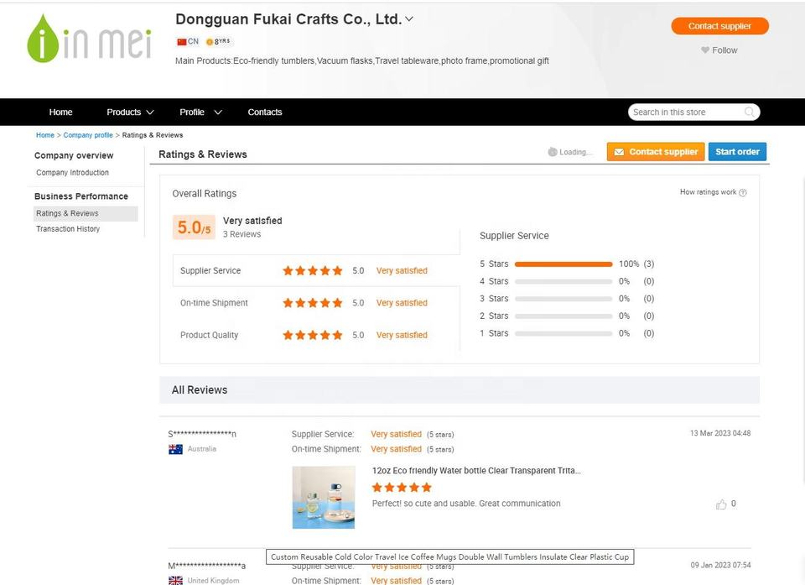Screen dimensions: 805x585
Task: Click the 5 Stars rating progress bar
Action: (x=563, y=264)
